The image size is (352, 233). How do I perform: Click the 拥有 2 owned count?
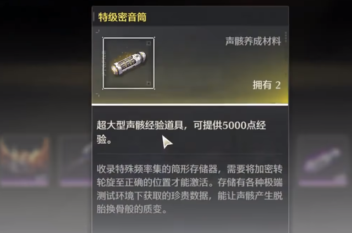[267, 85]
